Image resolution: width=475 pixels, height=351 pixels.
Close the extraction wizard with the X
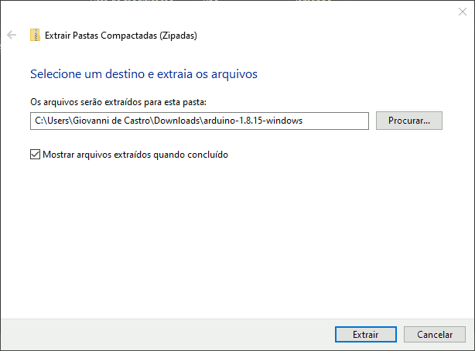[x=463, y=12]
